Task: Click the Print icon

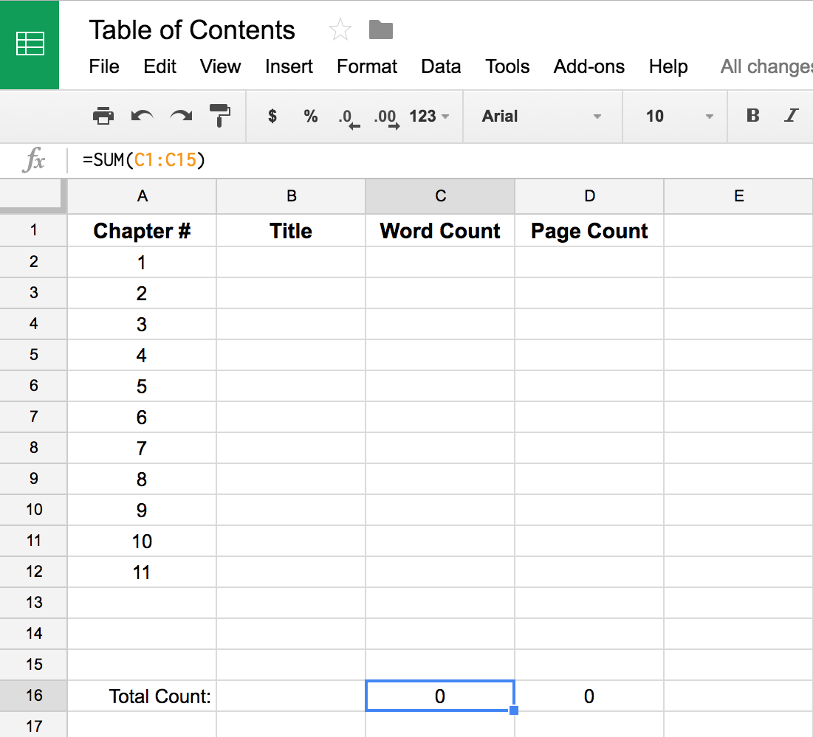Action: point(103,116)
